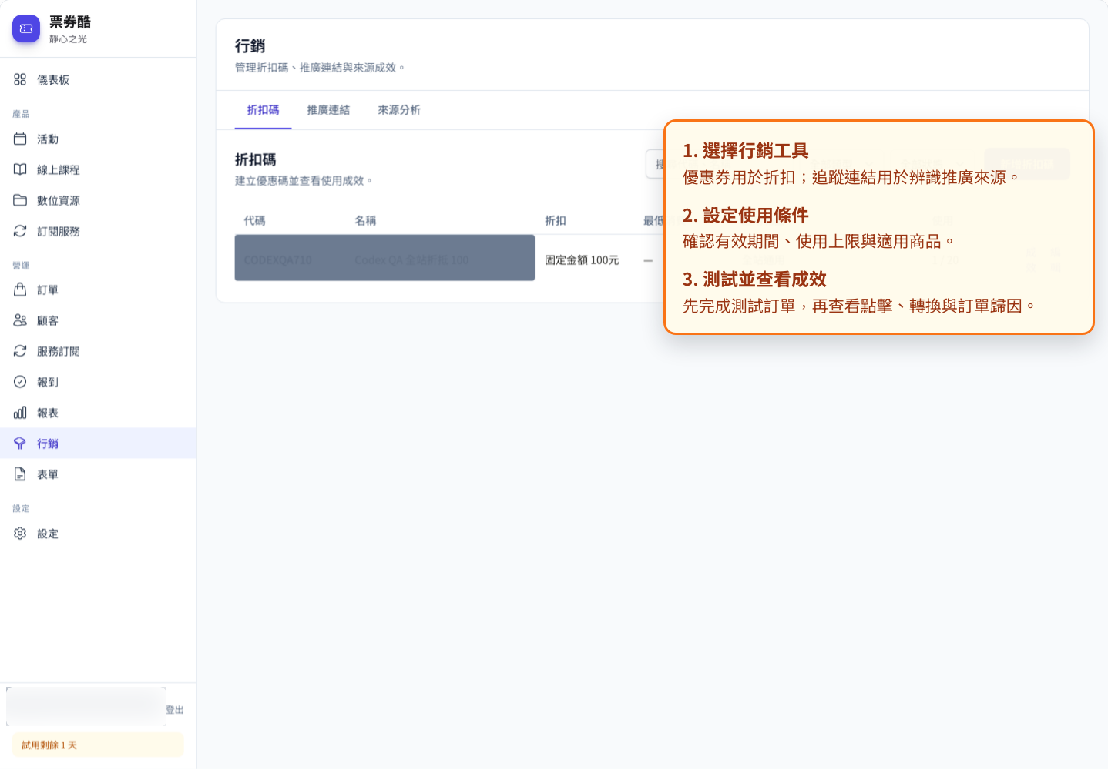
Task: Click the 代碼 column header
Action: 254,221
